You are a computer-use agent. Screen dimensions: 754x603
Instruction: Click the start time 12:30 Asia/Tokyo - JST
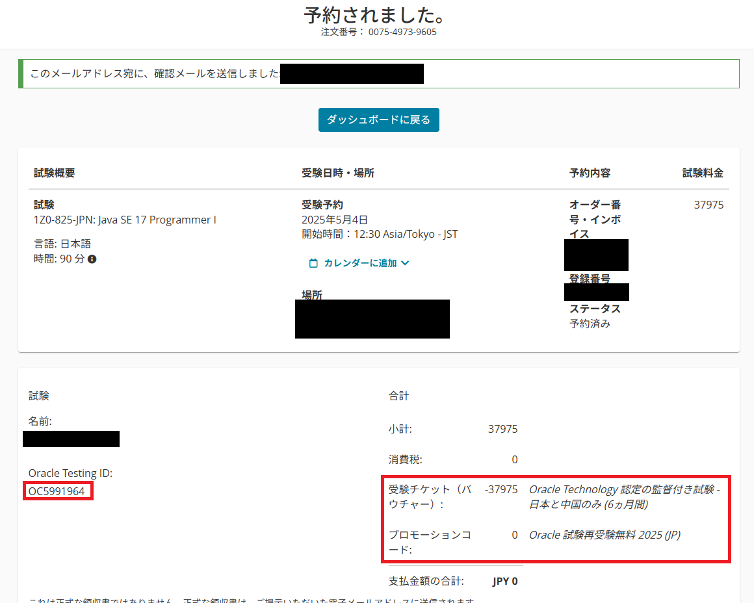[406, 234]
